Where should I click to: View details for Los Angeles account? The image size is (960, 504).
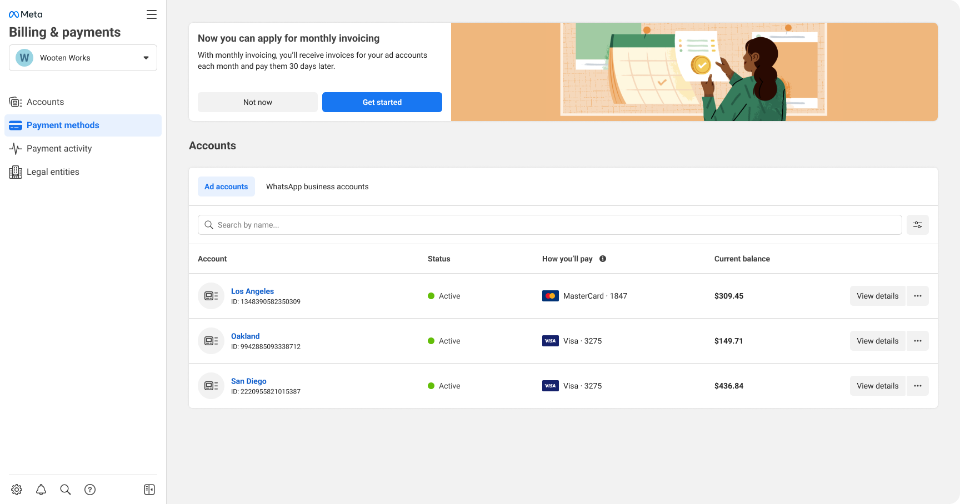pyautogui.click(x=878, y=296)
